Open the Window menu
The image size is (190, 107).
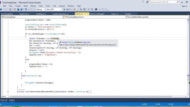[71, 6]
